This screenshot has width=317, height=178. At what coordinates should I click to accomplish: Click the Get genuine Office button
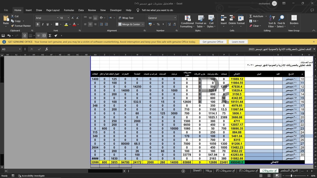[213, 42]
